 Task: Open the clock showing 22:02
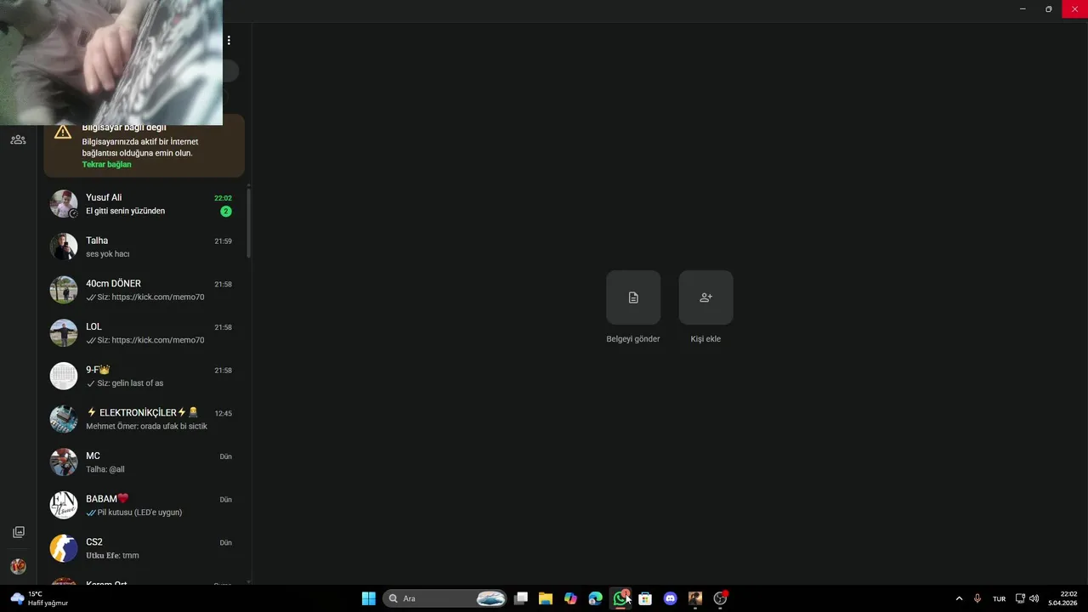1063,598
